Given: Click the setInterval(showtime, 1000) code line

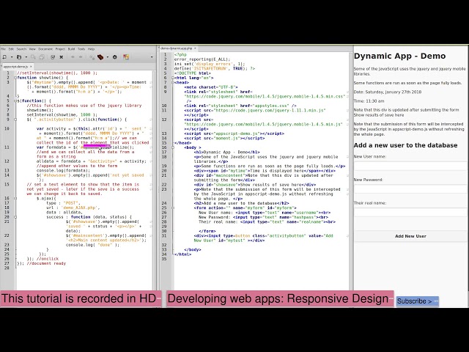Looking at the screenshot, I should click(62, 115).
